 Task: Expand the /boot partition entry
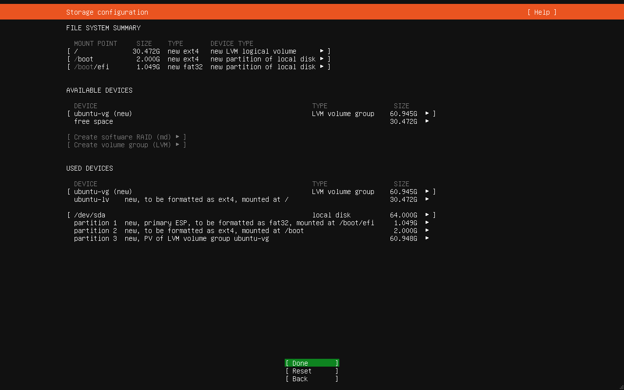coord(321,58)
